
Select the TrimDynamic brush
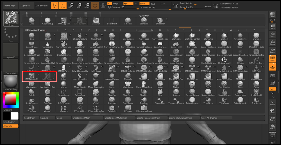[240, 100]
